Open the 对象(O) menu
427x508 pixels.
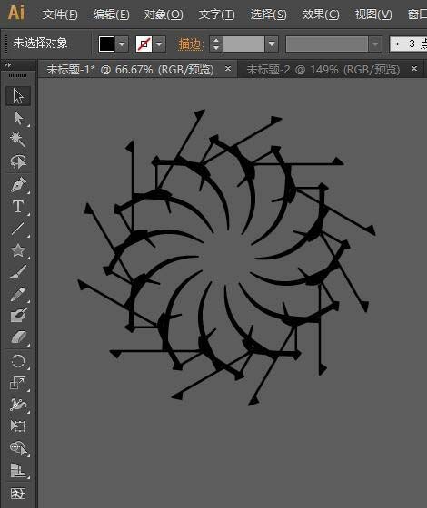tap(164, 15)
